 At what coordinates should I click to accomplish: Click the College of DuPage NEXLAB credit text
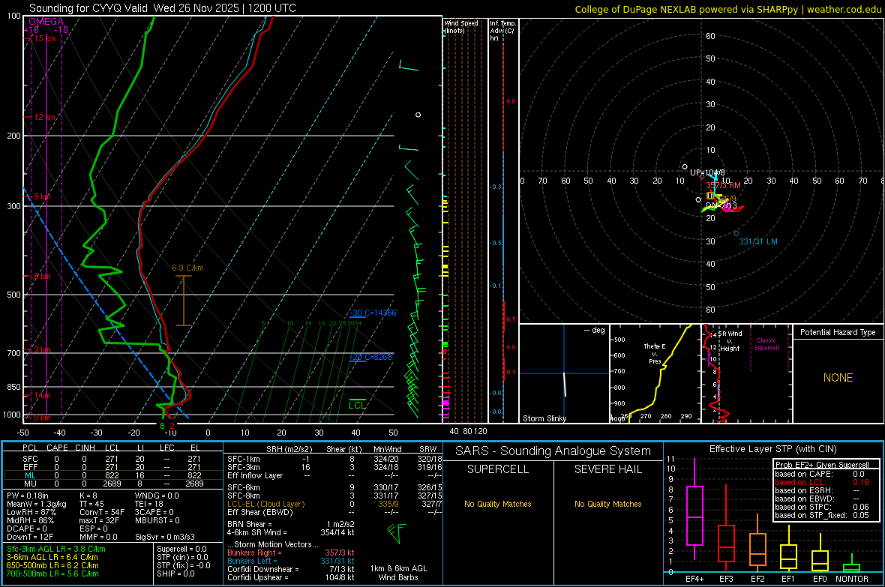[728, 9]
